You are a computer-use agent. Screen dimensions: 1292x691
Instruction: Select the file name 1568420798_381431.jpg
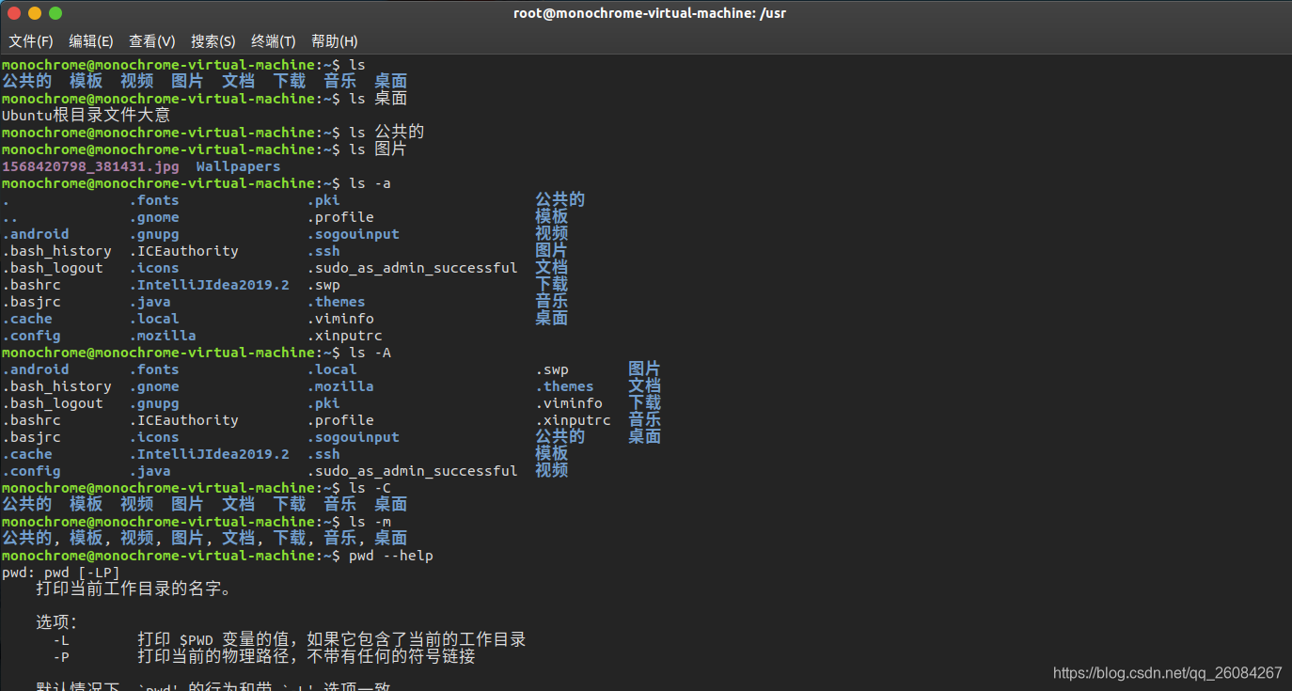(90, 166)
